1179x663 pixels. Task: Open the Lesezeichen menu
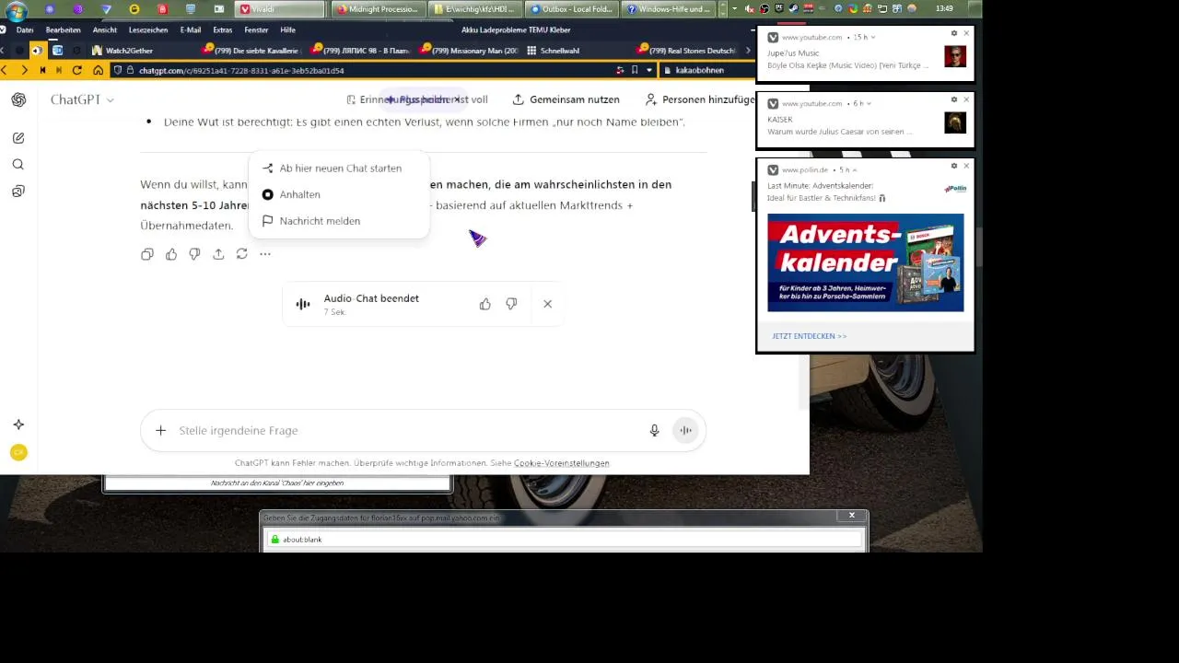(x=148, y=29)
